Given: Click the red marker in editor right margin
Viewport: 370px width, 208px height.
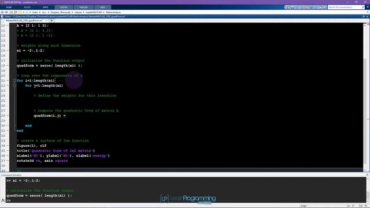Looking at the screenshot, I should pyautogui.click(x=368, y=119).
